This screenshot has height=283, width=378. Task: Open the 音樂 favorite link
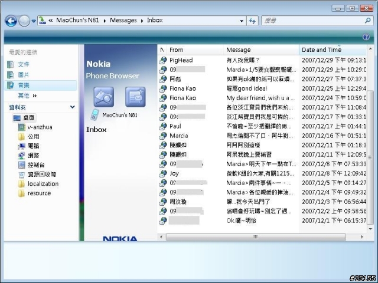[24, 85]
